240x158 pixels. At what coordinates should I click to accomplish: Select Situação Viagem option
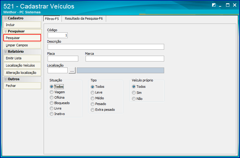(57, 92)
